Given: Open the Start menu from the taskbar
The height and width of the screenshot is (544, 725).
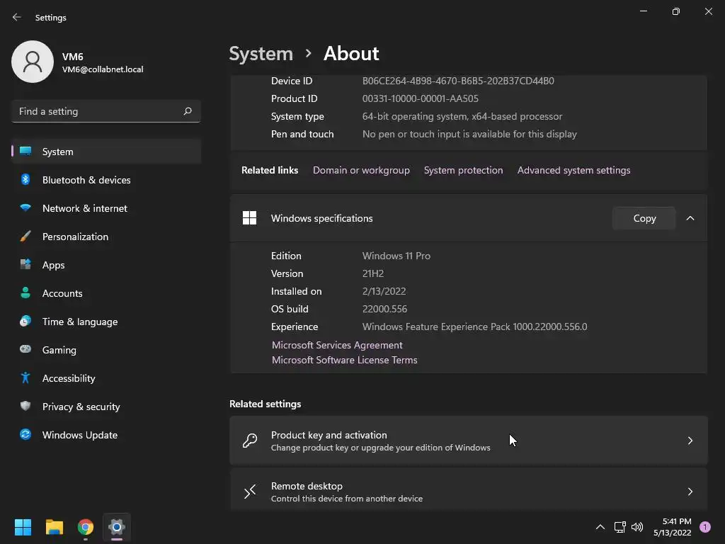Looking at the screenshot, I should point(23,527).
